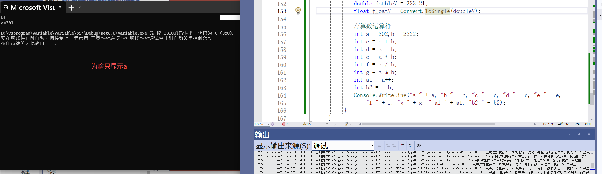
Task: Click the find message in code icon
Action: pos(380,145)
